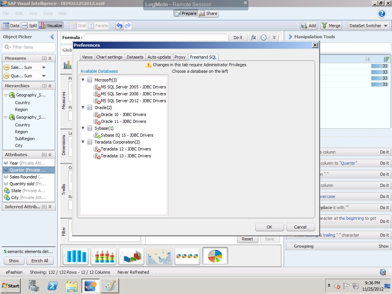Select Teradata 13 JDBC Drivers entry
Viewport: 392px width, 294px height.
pyautogui.click(x=122, y=156)
